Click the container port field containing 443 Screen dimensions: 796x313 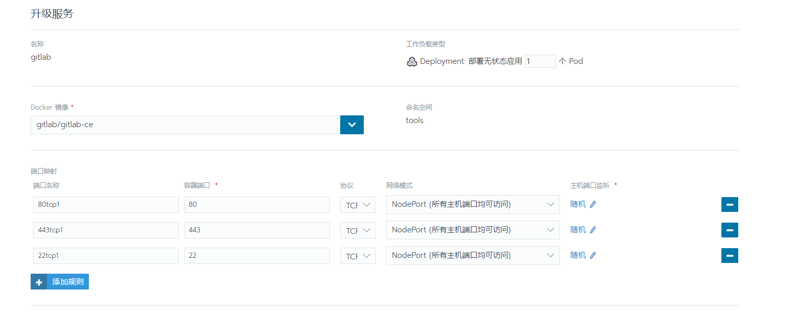256,230
